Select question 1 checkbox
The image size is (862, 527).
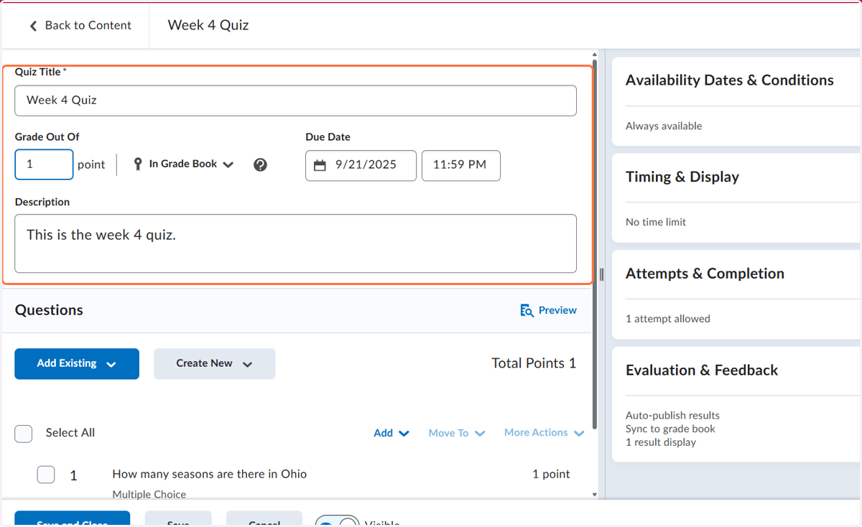46,475
